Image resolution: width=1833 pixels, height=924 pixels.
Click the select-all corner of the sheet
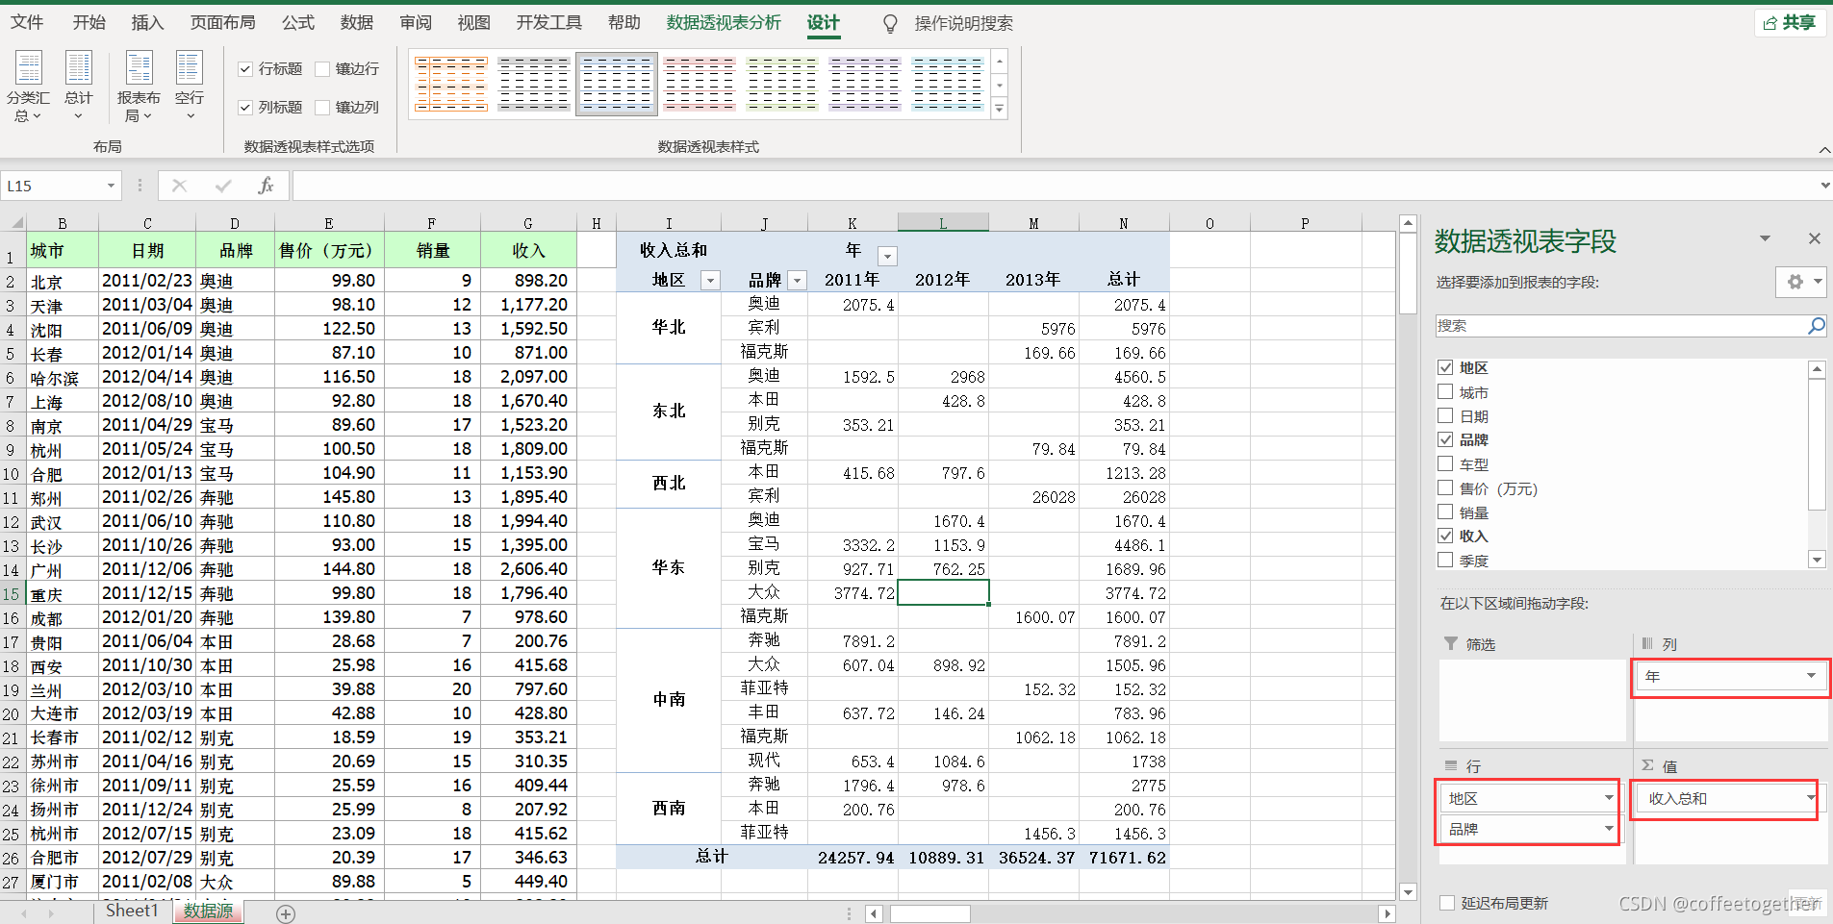point(13,223)
